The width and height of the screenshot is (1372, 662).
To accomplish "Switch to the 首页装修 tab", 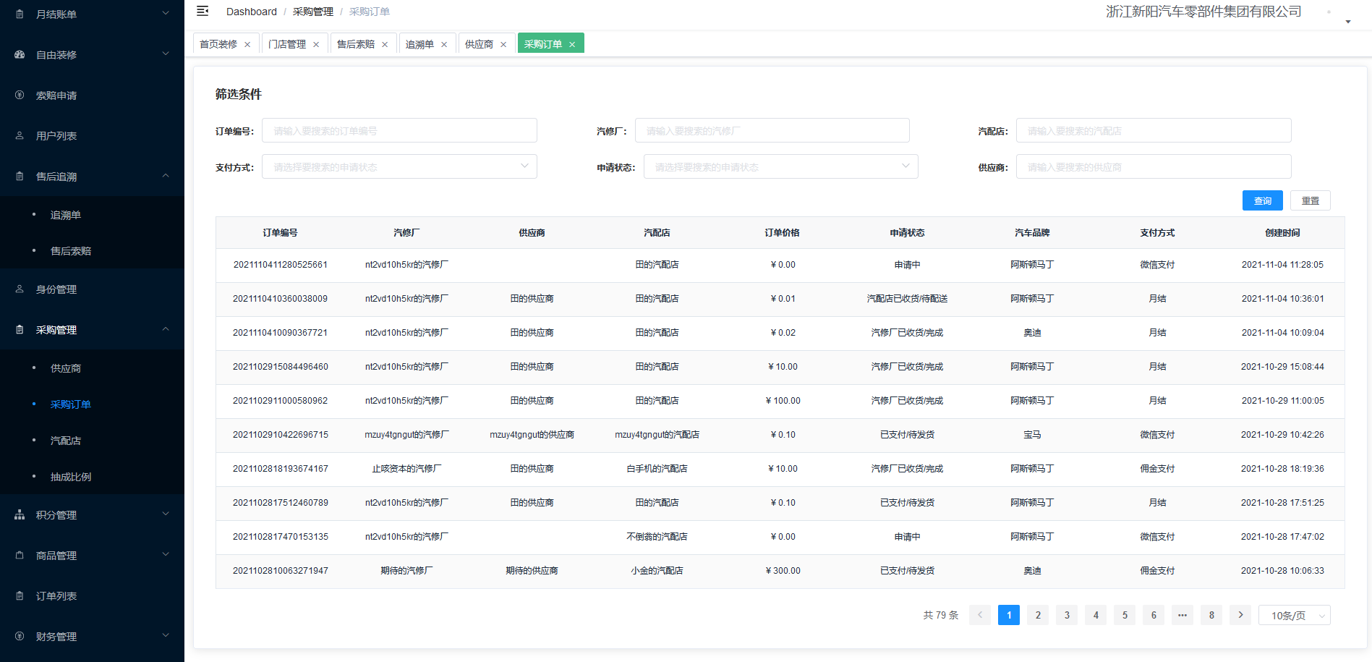I will click(x=218, y=44).
